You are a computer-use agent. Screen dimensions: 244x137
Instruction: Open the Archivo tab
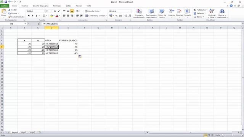click(x=5, y=6)
